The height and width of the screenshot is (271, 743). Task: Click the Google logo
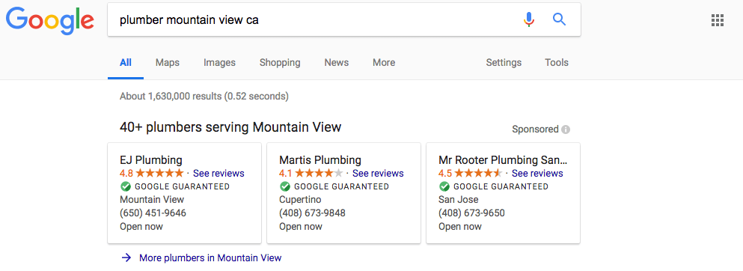coord(49,21)
